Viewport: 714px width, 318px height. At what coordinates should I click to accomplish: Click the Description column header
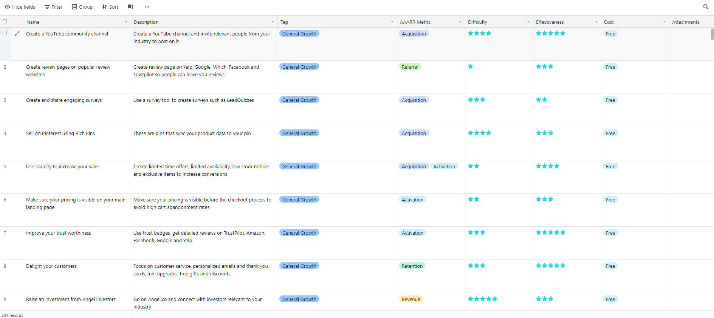click(x=204, y=22)
